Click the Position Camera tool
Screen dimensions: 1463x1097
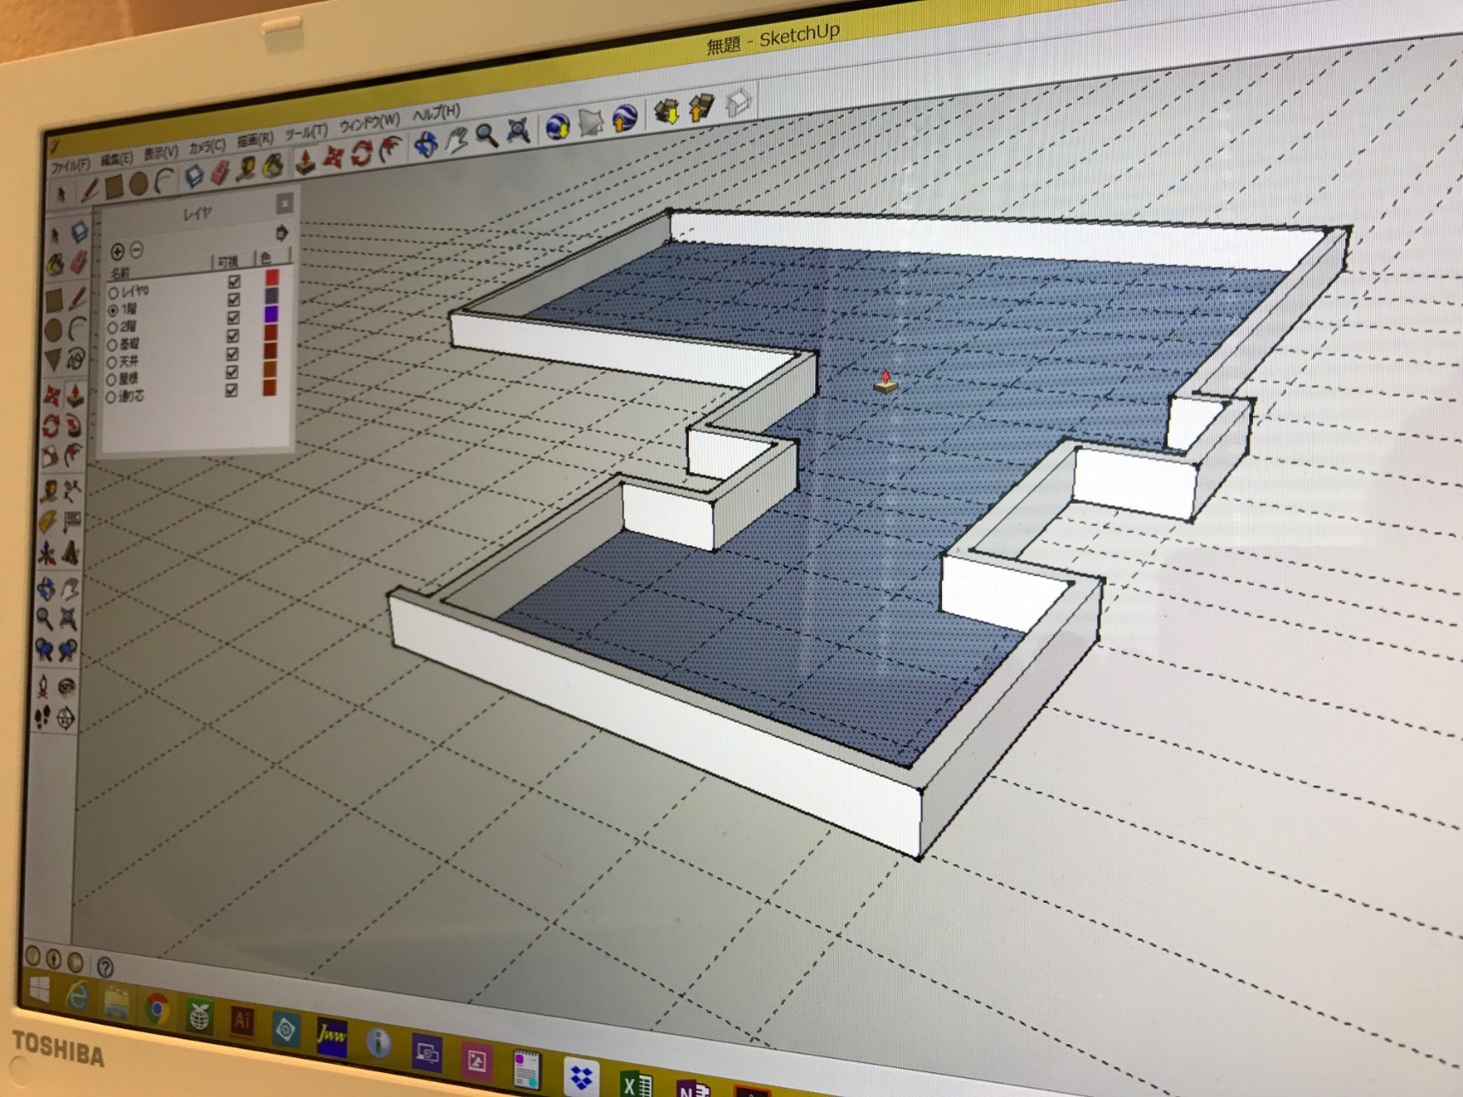pyautogui.click(x=43, y=685)
